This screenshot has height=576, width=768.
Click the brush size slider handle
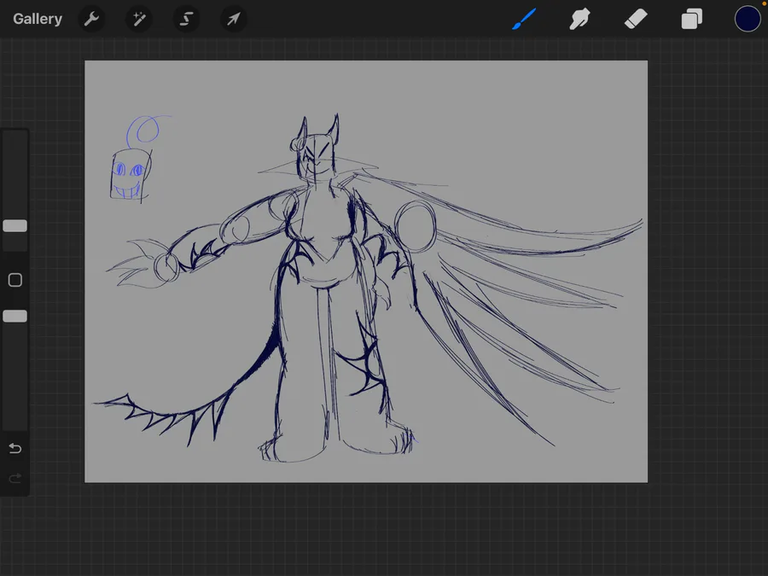point(15,226)
